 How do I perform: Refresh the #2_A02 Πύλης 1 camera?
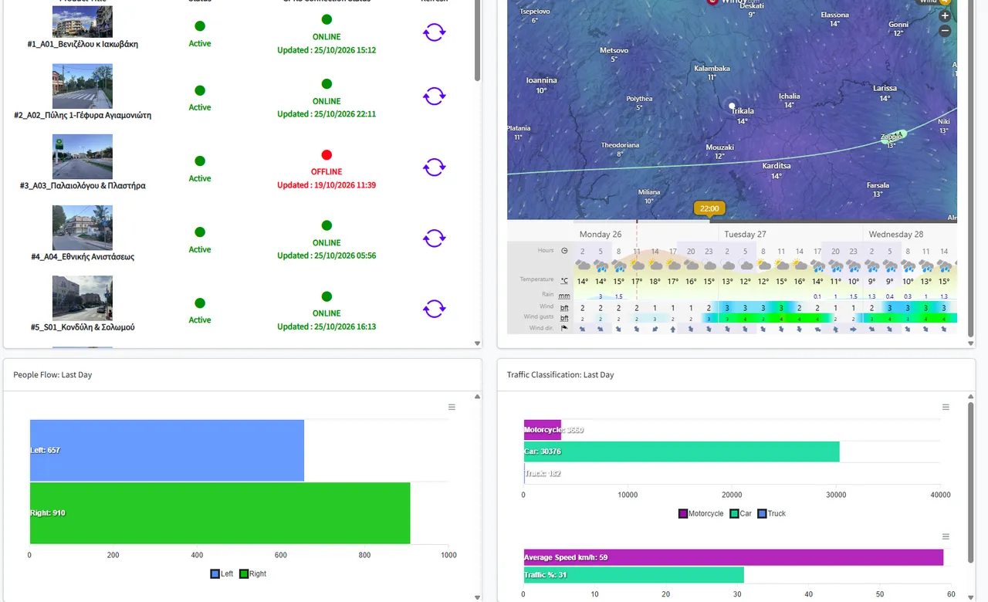click(x=435, y=96)
